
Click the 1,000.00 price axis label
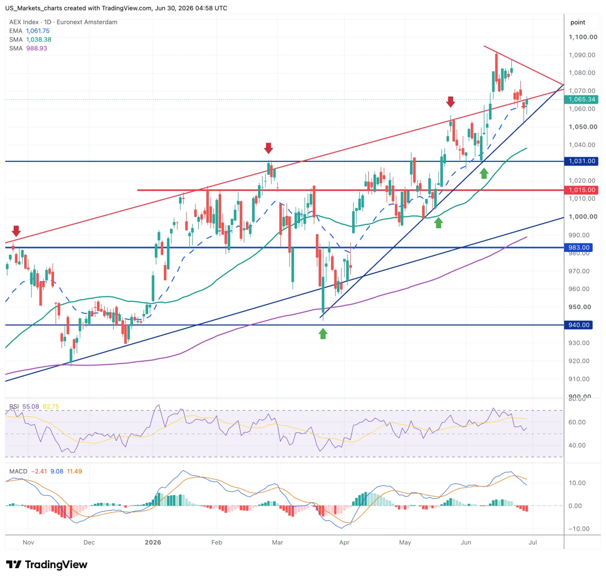click(583, 216)
